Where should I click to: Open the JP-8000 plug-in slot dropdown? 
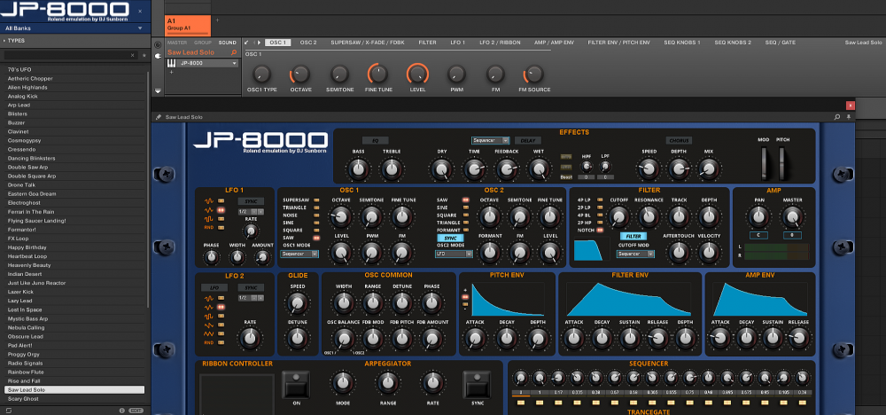(208, 63)
